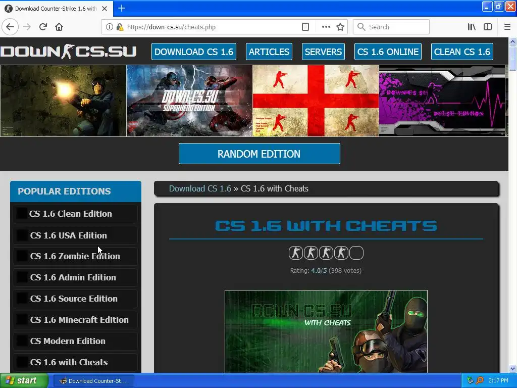Click the page scrollbar up arrow
Screen dimensions: 517x388
513,41
